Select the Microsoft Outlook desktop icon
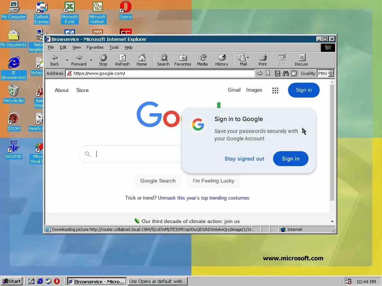Screen dimensions: 382x286 (97, 12)
